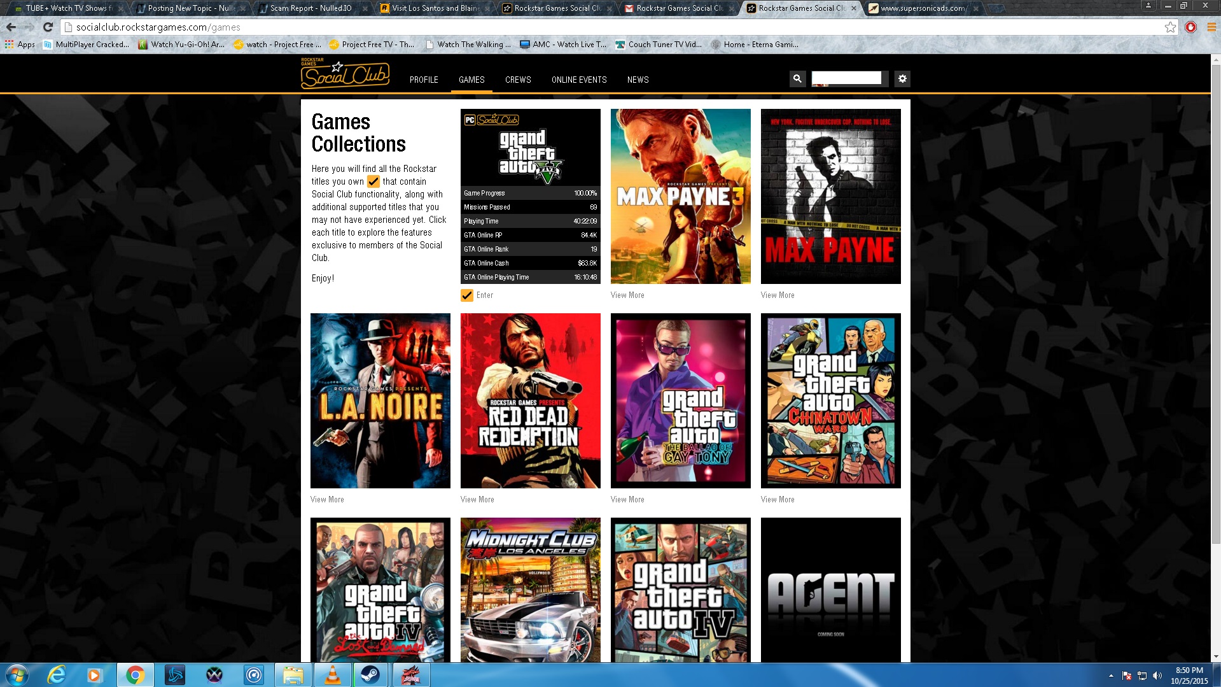Open the Ballad of Gay Tony cover
The height and width of the screenshot is (687, 1221).
pyautogui.click(x=680, y=400)
